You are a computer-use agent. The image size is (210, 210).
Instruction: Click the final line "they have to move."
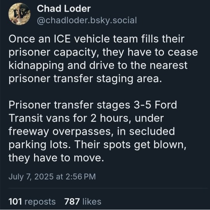click(56, 158)
